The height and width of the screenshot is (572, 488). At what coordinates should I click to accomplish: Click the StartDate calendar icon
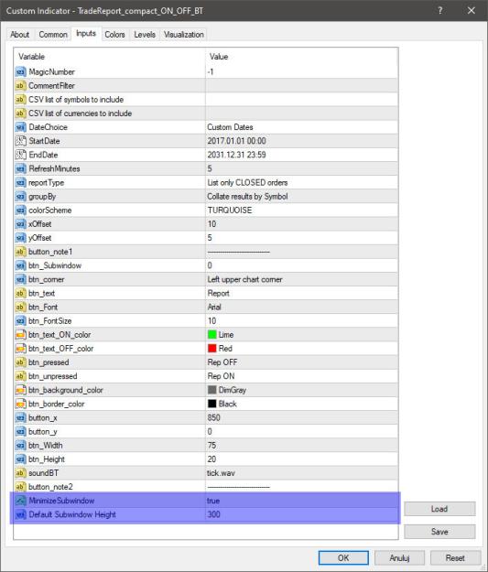click(20, 141)
